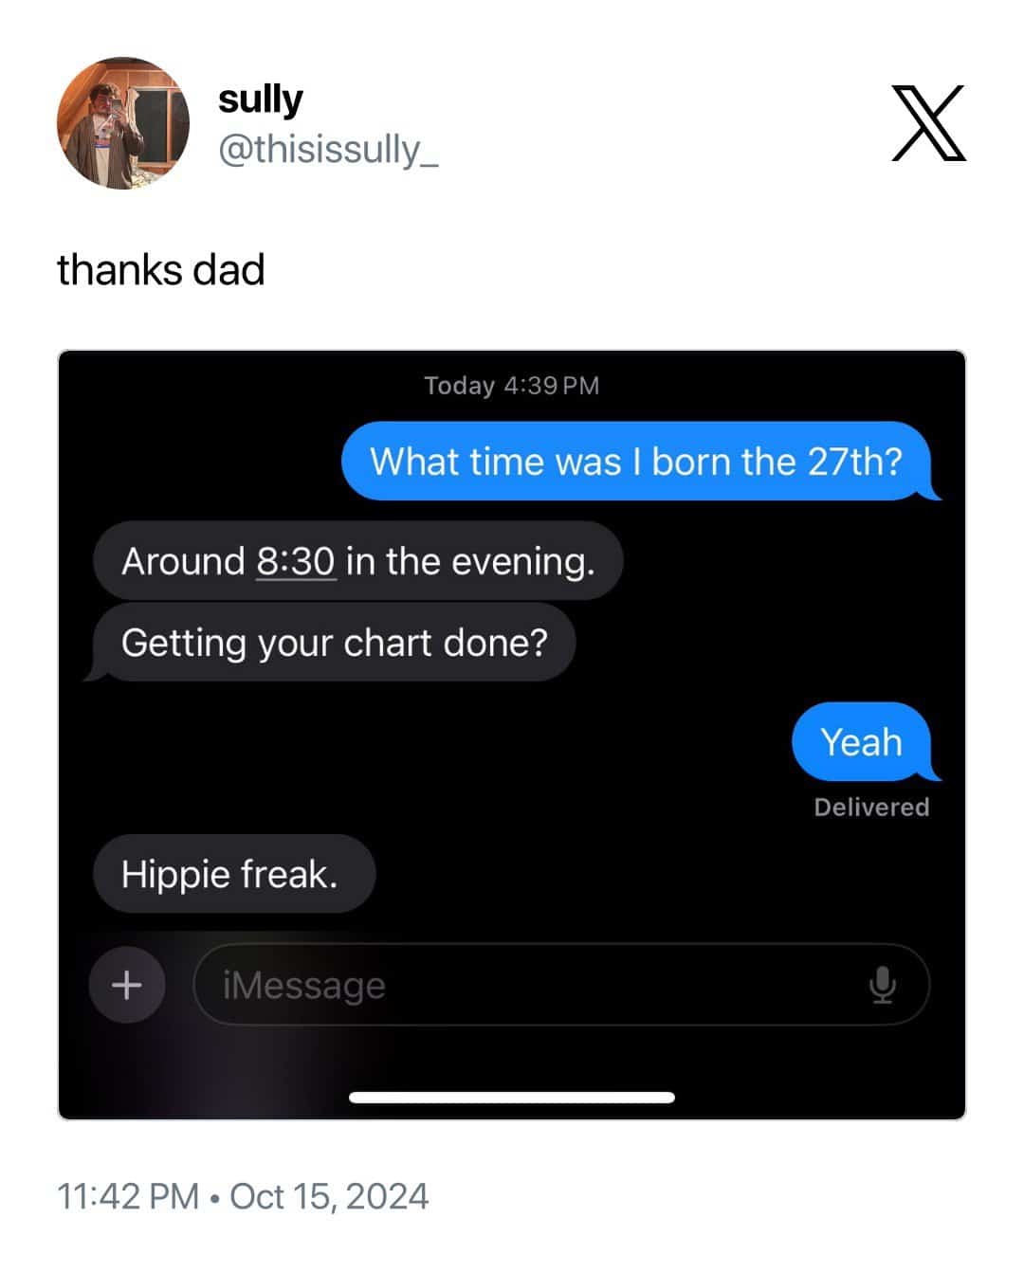Tap the microphone dictation icon
This screenshot has width=1024, height=1272.
click(882, 985)
